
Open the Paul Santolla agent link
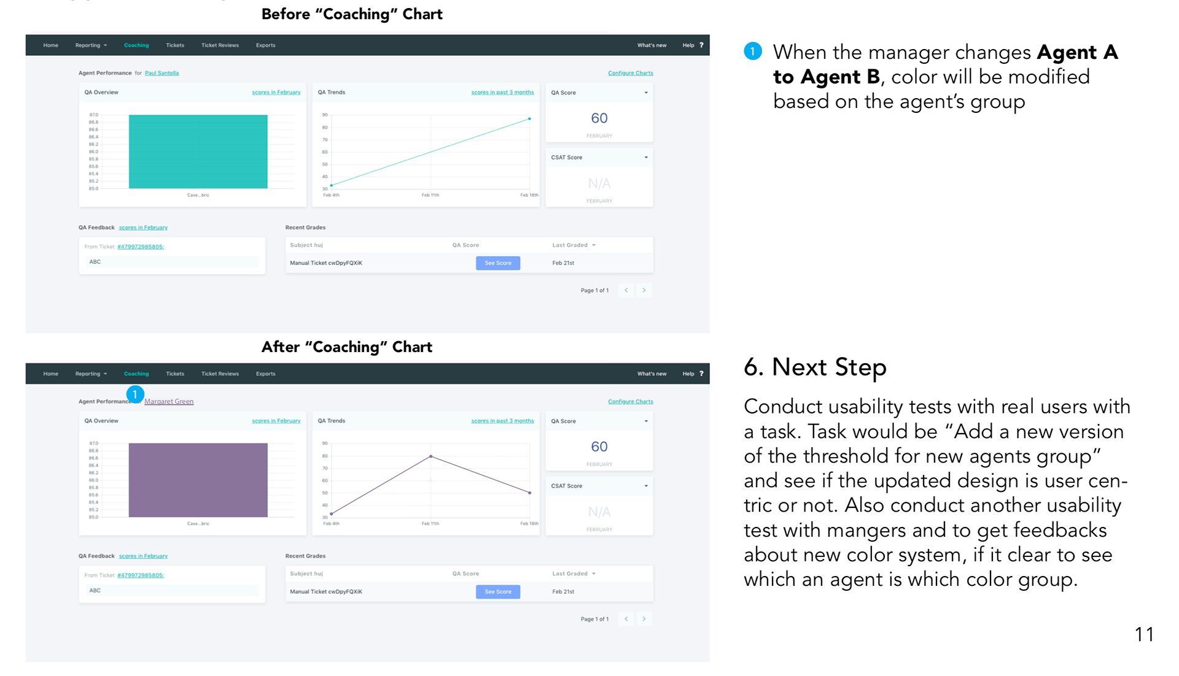coord(161,73)
